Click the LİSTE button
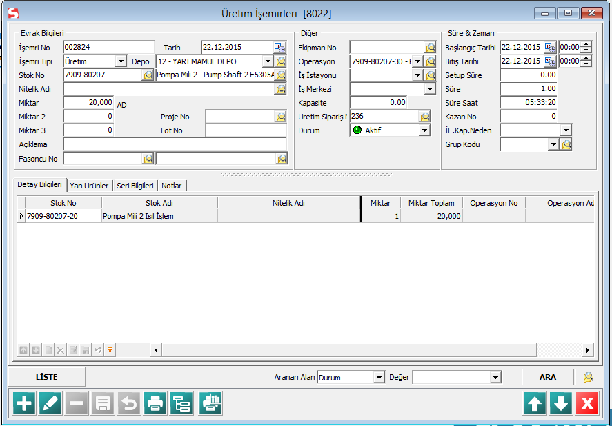The width and height of the screenshot is (612, 426). 46,377
